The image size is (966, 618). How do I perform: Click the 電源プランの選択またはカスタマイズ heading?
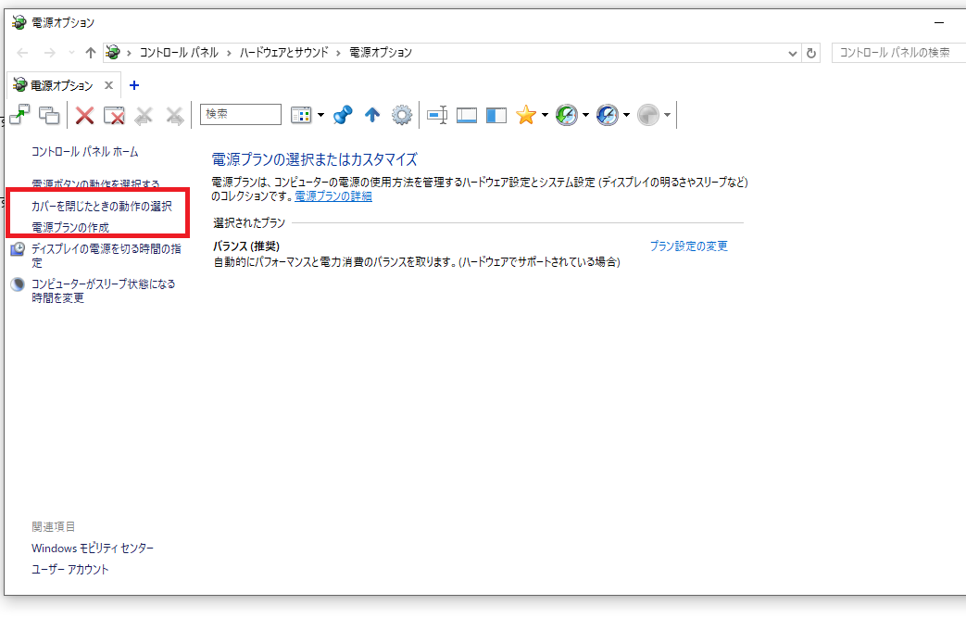(x=314, y=159)
